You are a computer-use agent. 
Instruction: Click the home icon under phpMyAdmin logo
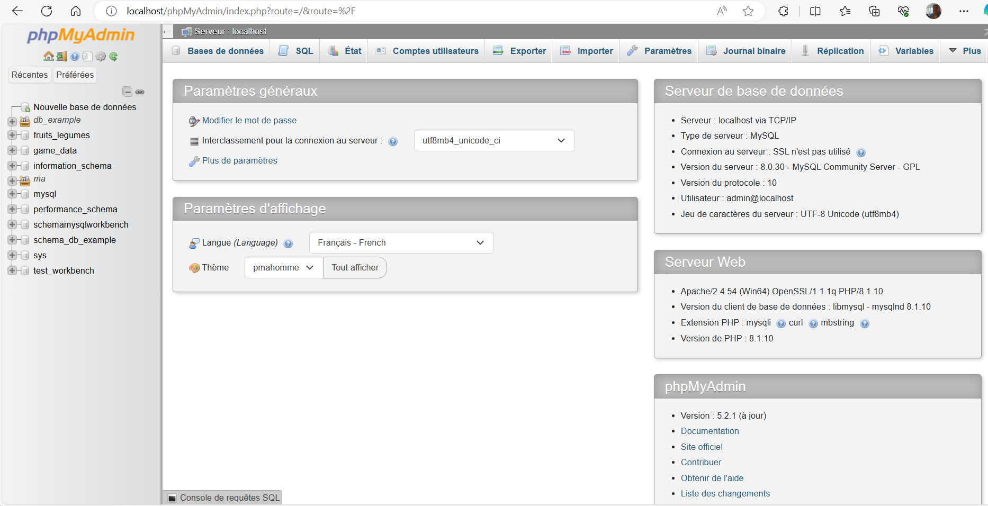coord(48,56)
